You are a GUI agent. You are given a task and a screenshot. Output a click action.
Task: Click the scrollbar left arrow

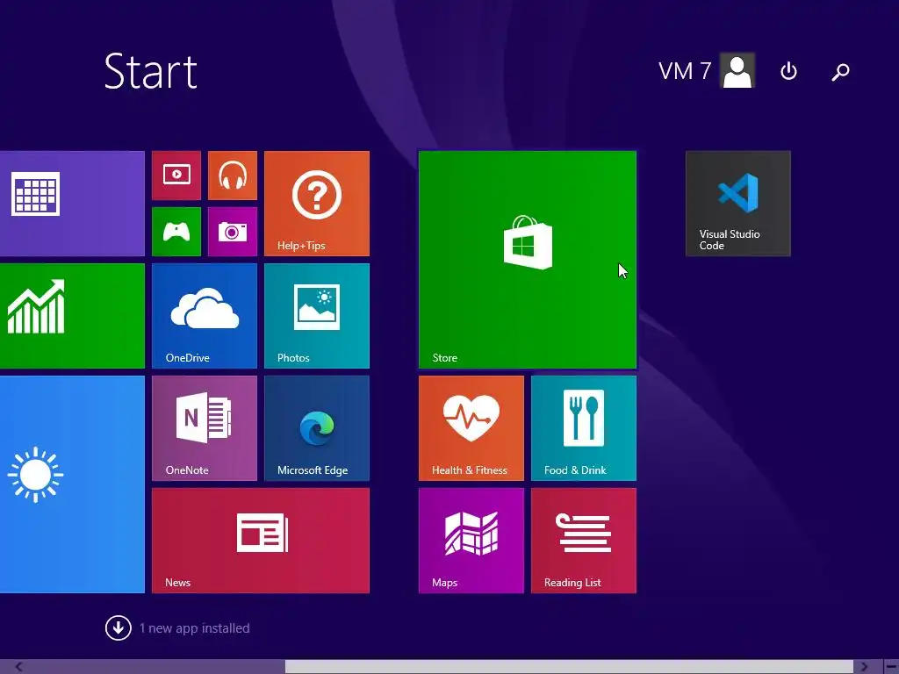[x=18, y=667]
